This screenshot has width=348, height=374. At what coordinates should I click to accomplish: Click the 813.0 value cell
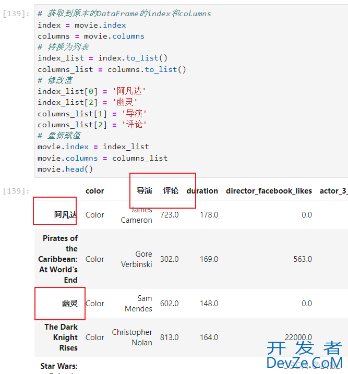point(170,337)
